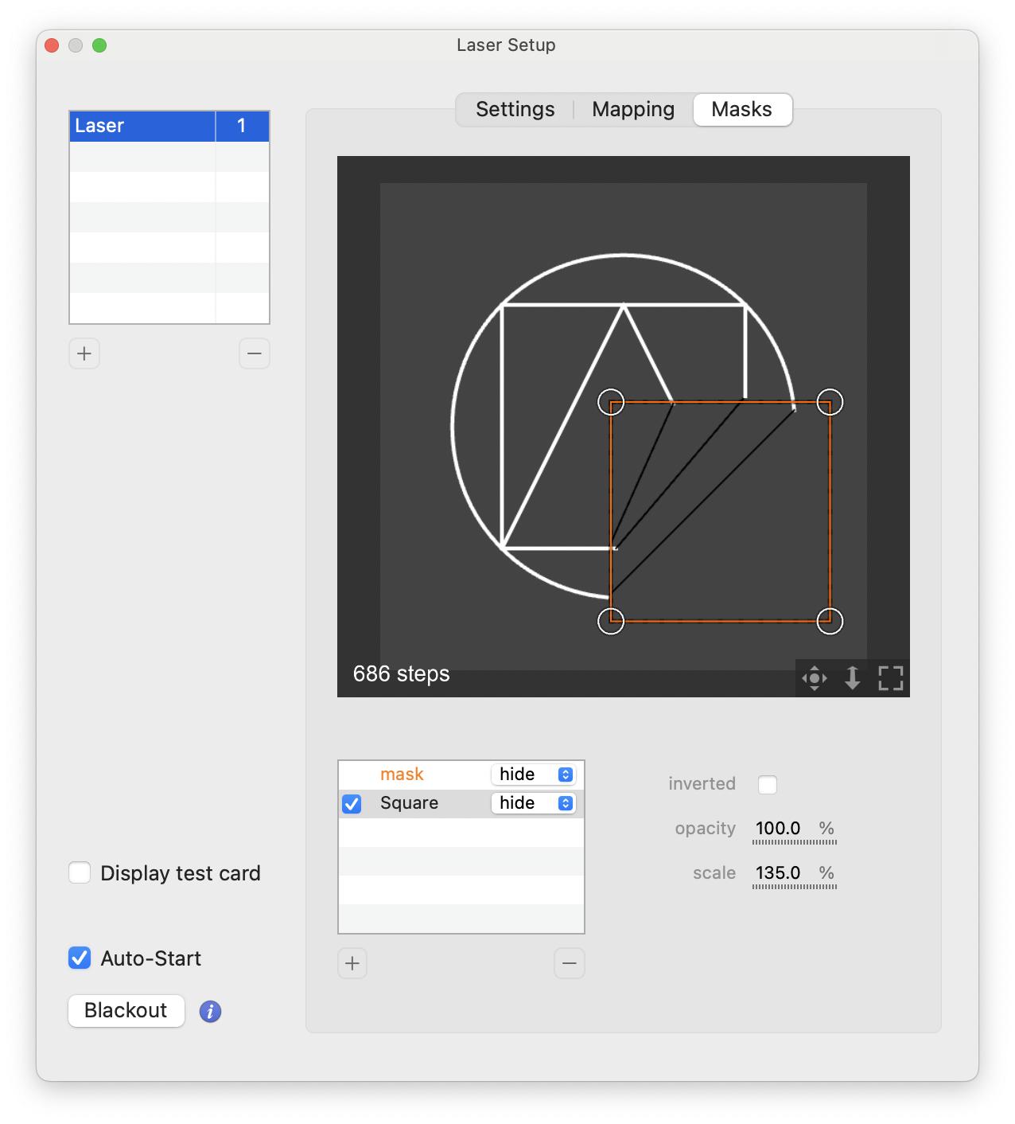
Task: Click the vertical flip arrow icon
Action: point(852,678)
